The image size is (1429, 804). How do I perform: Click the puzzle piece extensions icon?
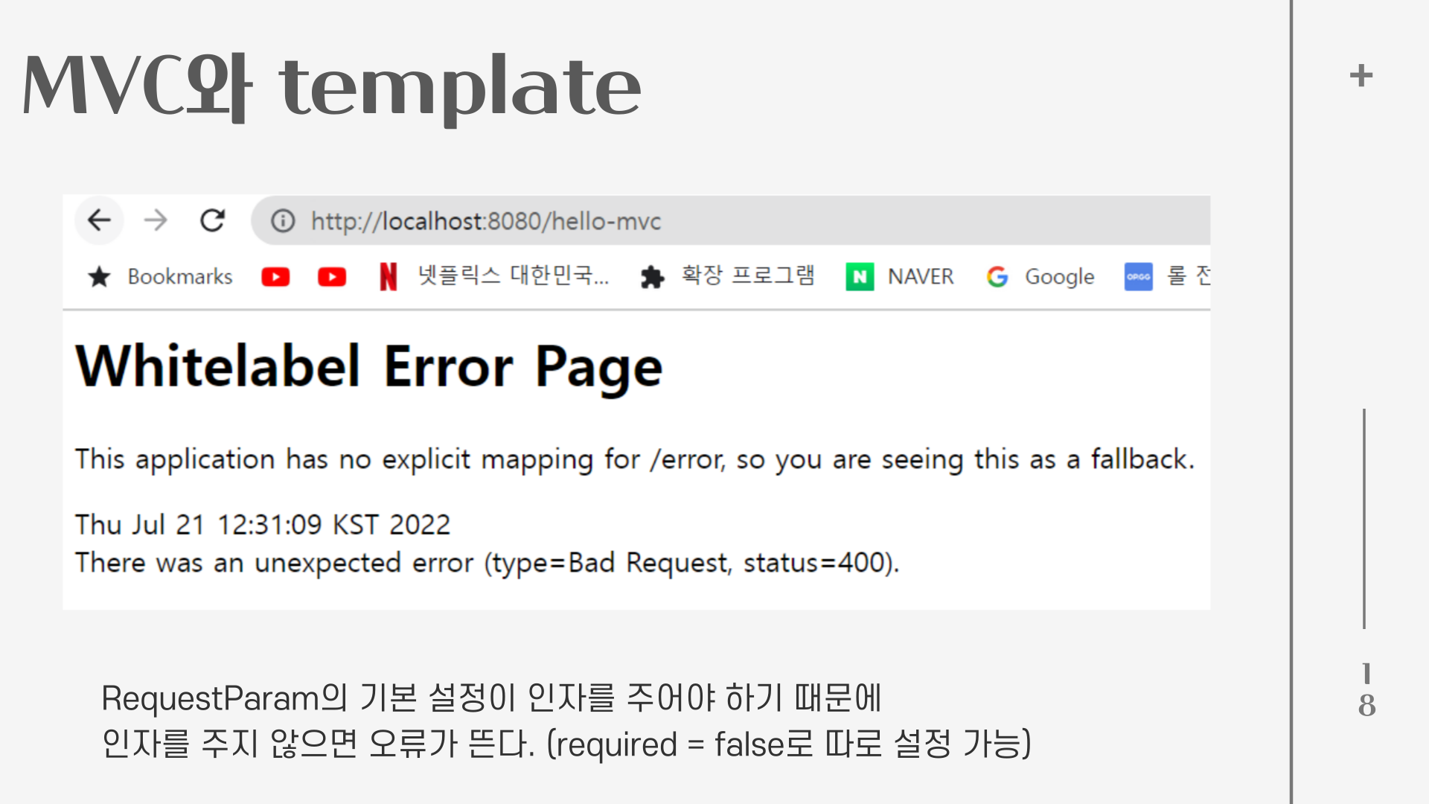click(x=652, y=277)
